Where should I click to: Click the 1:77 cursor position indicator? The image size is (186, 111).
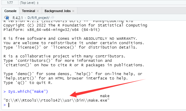(x=10, y=3)
